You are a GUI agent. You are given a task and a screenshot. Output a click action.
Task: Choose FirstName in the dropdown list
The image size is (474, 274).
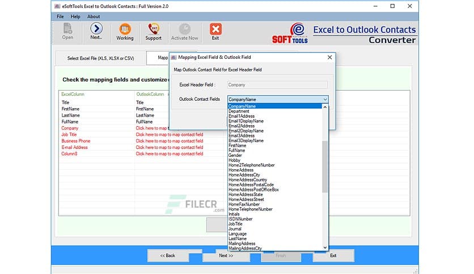[274, 145]
